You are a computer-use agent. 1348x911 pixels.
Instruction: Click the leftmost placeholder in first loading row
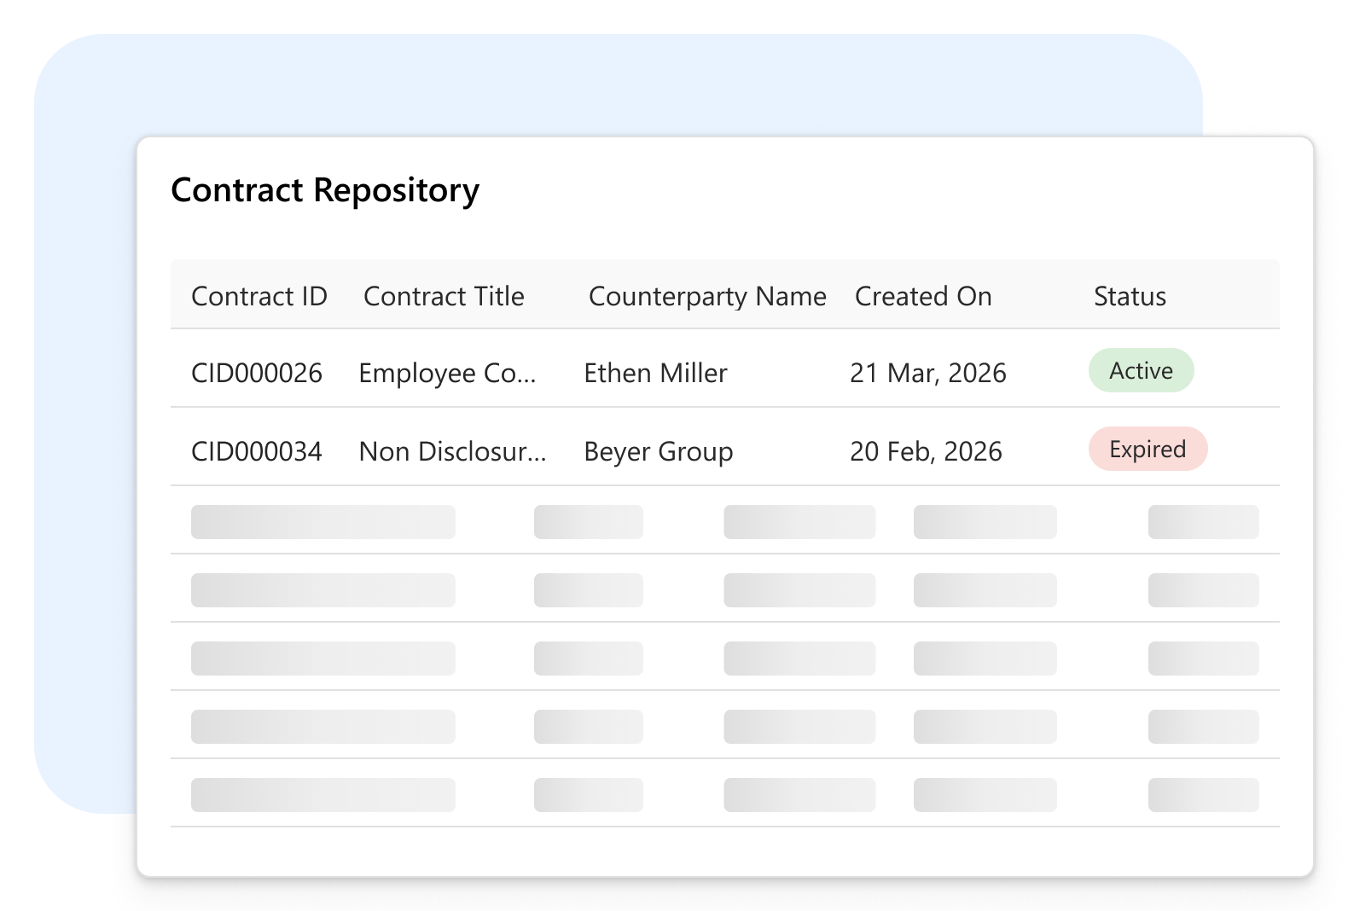coord(322,522)
